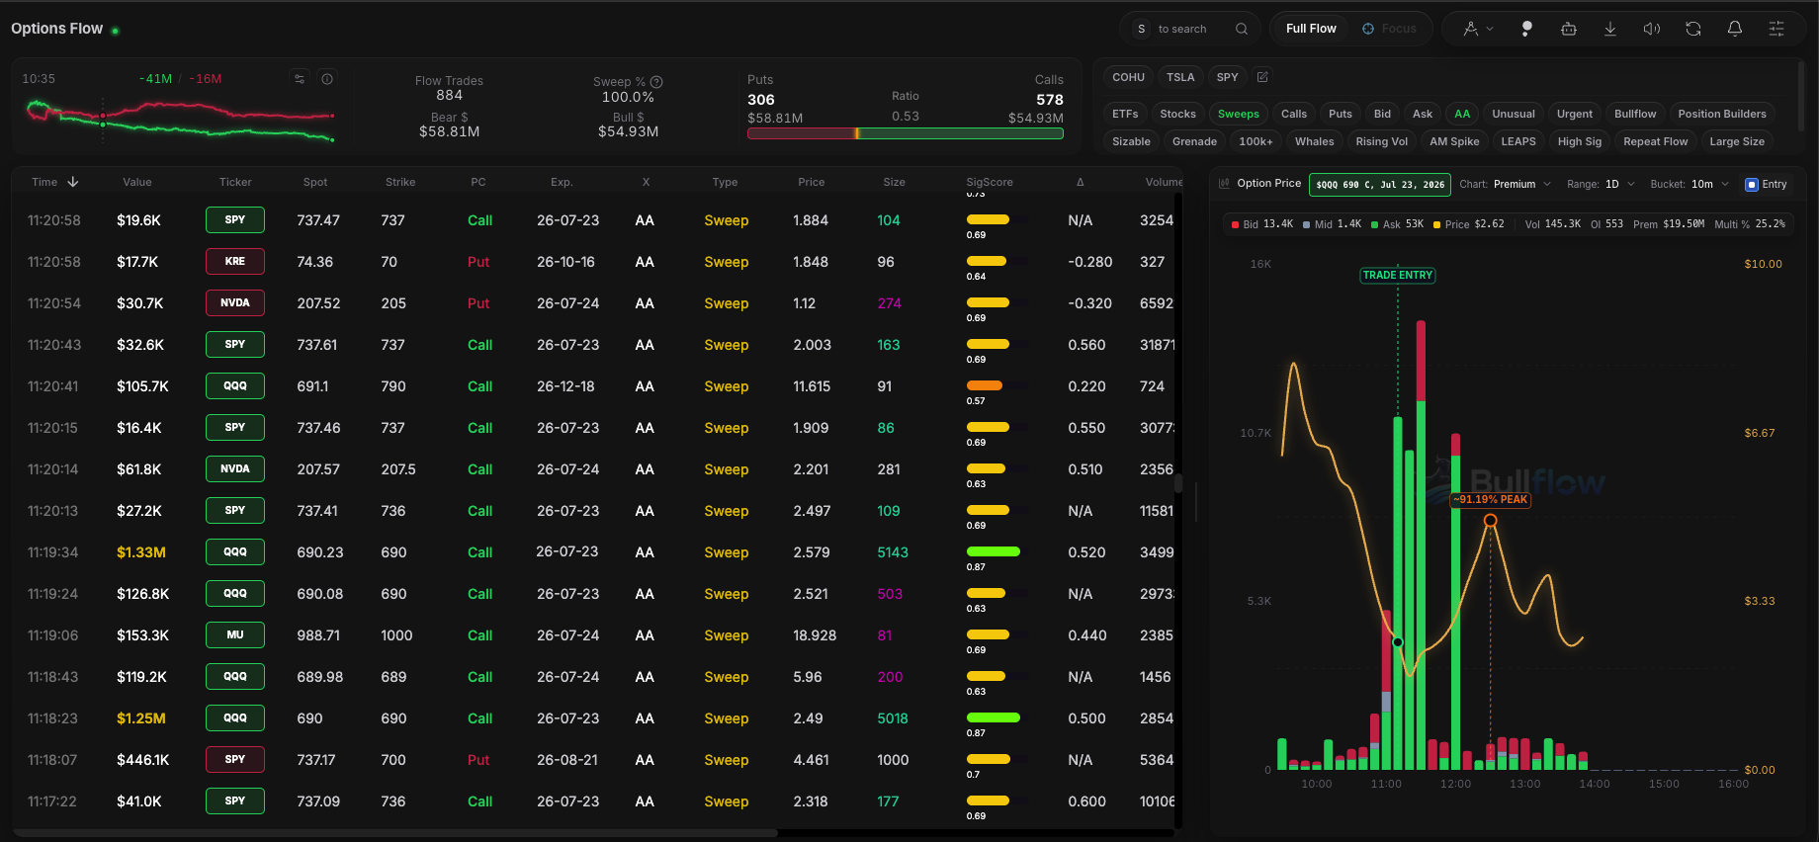Toggle the sound speaker icon
This screenshot has height=842, width=1819.
click(1652, 29)
